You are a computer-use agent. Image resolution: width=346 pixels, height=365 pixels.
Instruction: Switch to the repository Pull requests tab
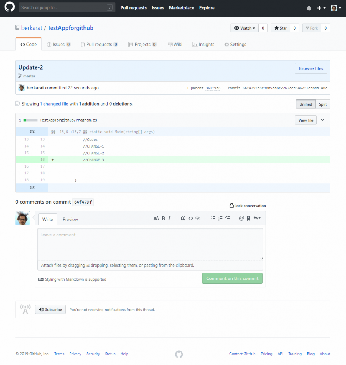pos(100,45)
